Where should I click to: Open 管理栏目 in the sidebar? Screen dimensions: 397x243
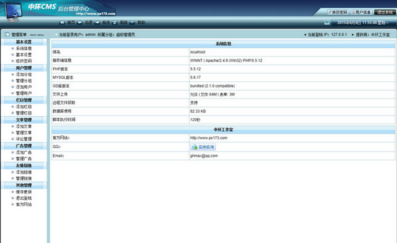24,113
